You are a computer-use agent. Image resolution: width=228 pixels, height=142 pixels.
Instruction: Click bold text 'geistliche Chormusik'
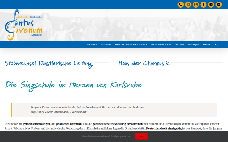(x=69, y=124)
